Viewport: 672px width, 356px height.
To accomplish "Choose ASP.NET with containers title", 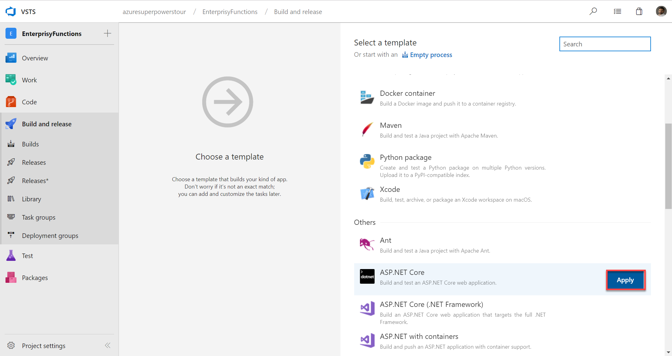I will 419,336.
